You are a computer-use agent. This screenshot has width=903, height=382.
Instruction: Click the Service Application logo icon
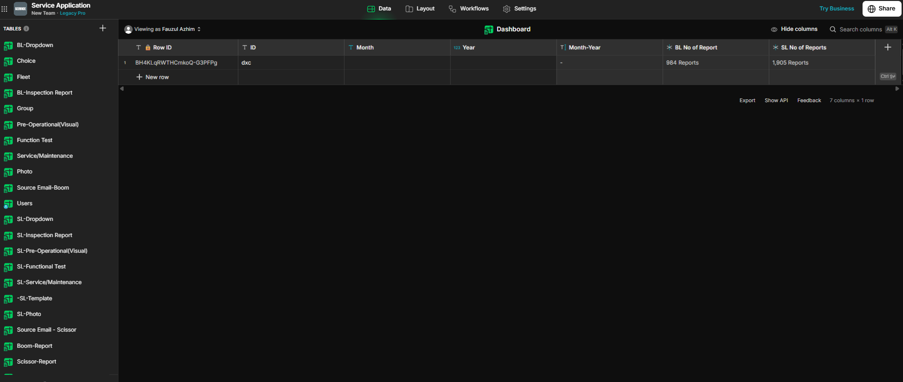point(20,9)
